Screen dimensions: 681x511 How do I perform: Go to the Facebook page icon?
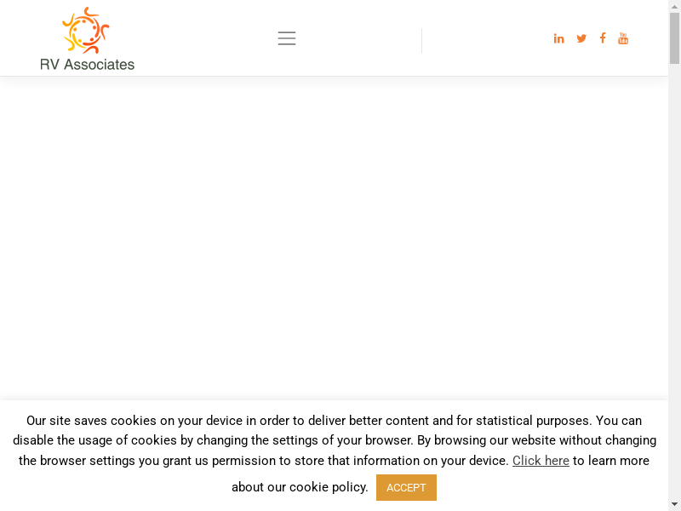[x=603, y=38]
